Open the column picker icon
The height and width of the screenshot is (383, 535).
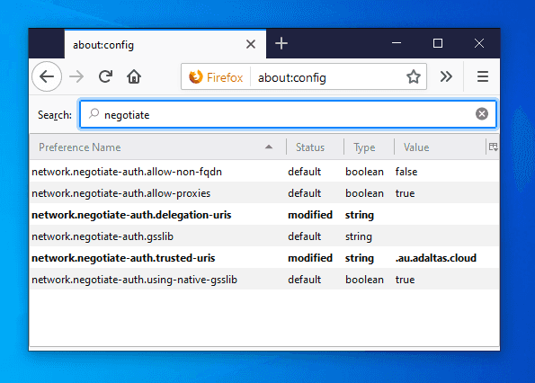coord(493,147)
